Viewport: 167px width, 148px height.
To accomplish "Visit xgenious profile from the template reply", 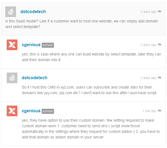I will [x=31, y=45].
